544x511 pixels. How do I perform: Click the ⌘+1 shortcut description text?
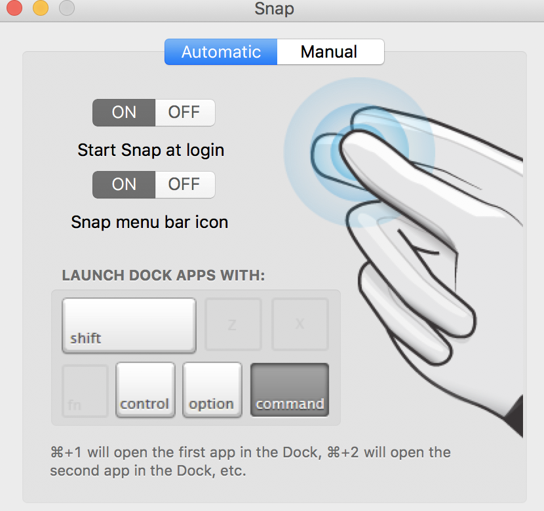click(x=250, y=461)
